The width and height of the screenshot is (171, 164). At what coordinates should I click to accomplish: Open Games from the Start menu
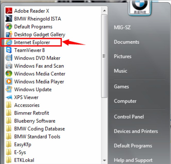(x=121, y=87)
